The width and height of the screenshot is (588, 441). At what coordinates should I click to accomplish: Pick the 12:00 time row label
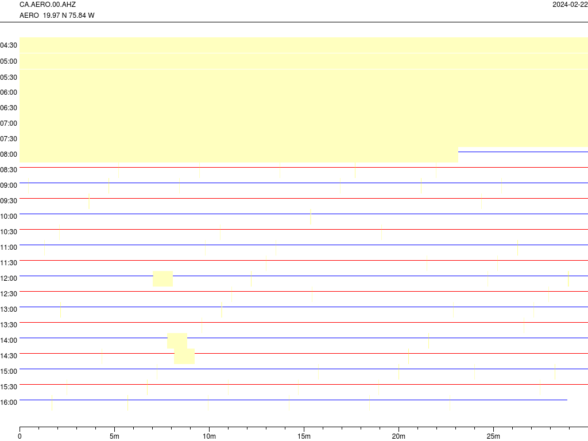tap(9, 278)
